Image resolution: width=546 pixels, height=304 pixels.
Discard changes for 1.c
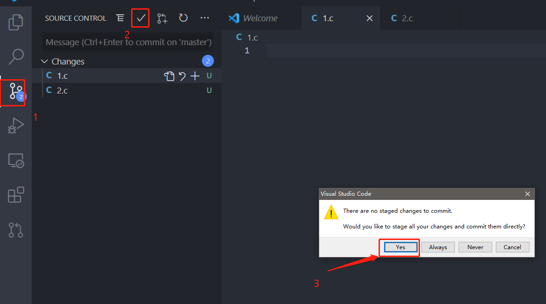[x=182, y=76]
